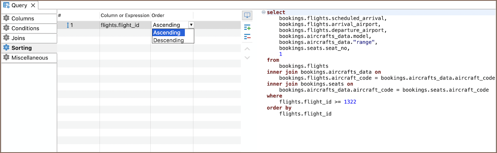This screenshot has width=497, height=153.
Task: Open the Columns section
Action: [29, 19]
